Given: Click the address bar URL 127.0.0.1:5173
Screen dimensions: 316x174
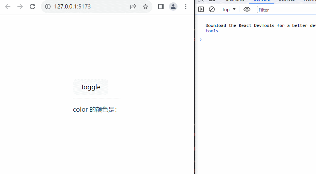Looking at the screenshot, I should coord(73,7).
